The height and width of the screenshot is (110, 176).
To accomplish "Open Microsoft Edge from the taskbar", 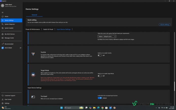I will [98, 108].
